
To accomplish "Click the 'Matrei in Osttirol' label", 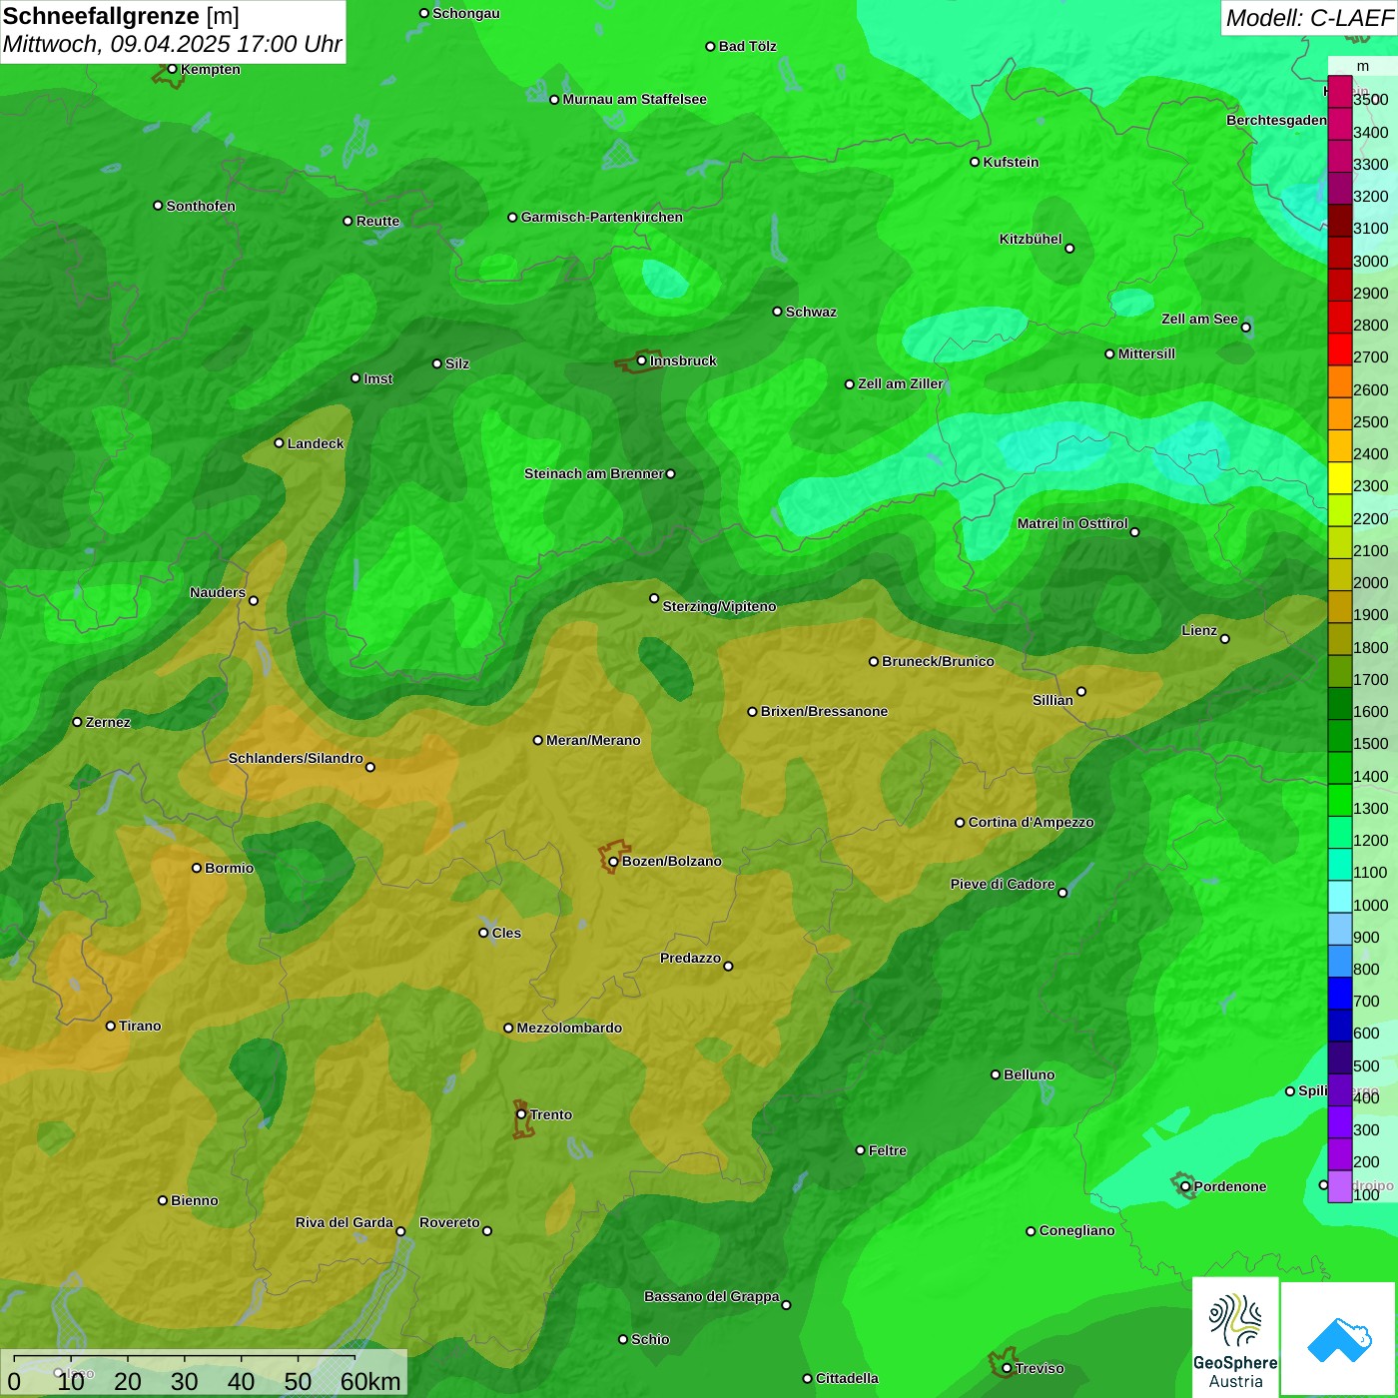I will [1072, 523].
